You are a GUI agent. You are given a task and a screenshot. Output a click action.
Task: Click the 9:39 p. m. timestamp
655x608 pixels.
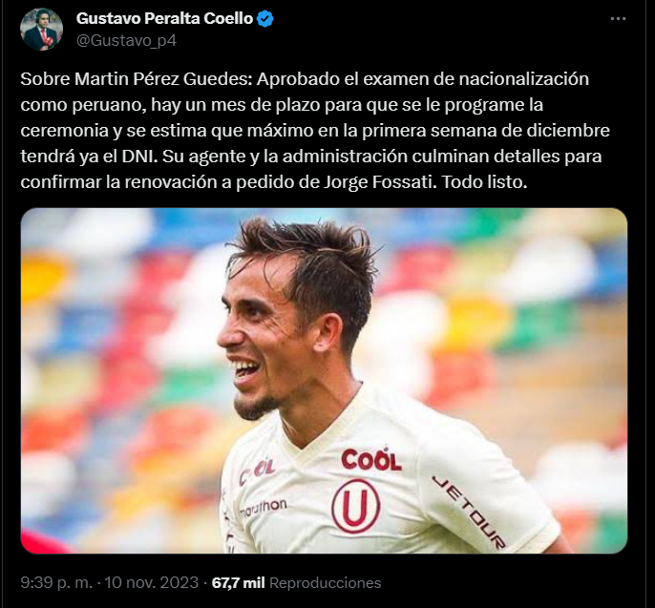click(x=56, y=582)
